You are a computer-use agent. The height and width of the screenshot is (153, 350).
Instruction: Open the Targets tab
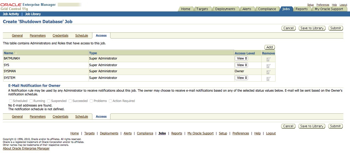202,9
